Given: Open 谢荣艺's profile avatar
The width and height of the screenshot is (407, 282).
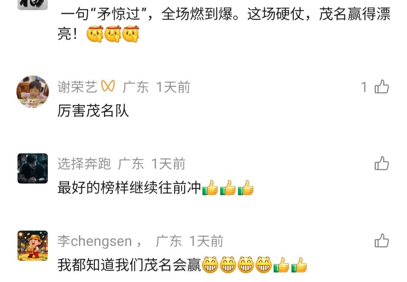Looking at the screenshot, I should [33, 91].
